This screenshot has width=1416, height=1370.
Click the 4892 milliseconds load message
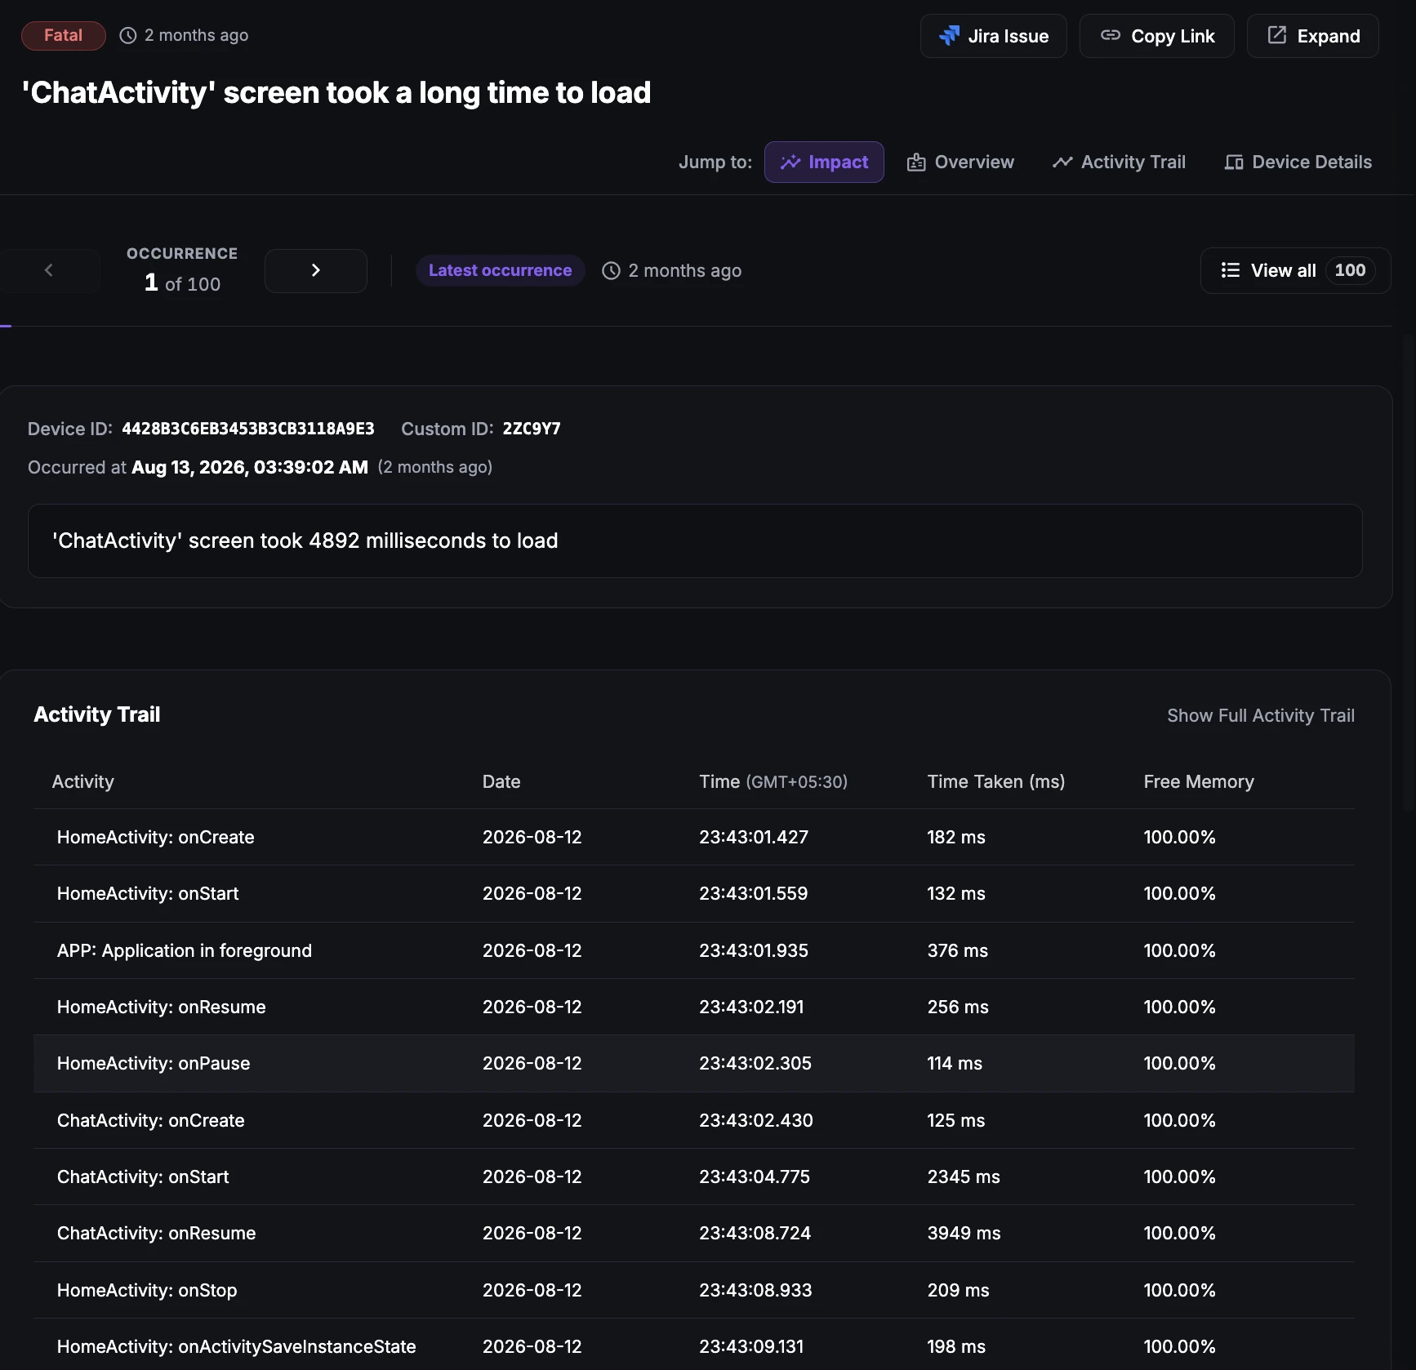click(694, 540)
